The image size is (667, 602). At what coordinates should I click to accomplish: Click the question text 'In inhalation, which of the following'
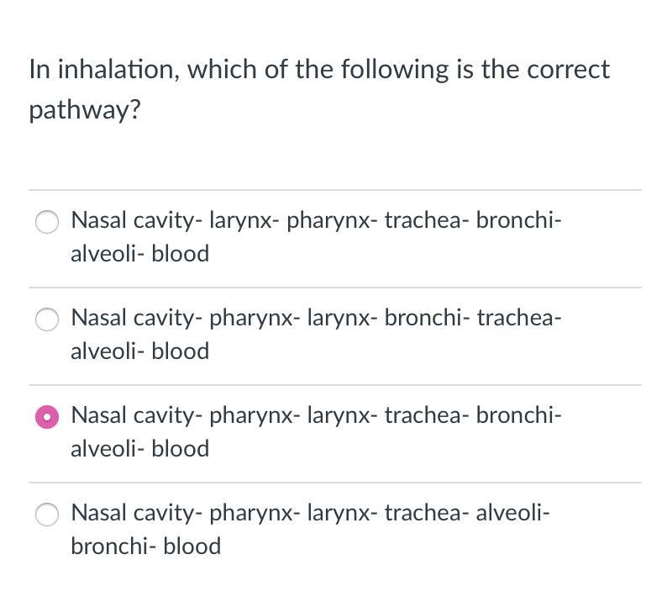(x=239, y=70)
